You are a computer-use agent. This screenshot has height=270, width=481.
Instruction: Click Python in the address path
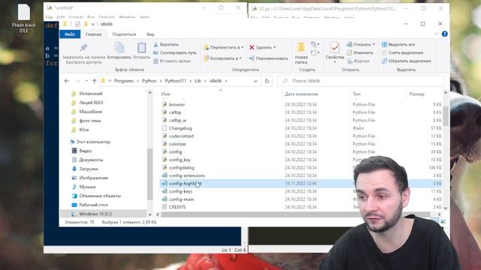[x=149, y=81]
